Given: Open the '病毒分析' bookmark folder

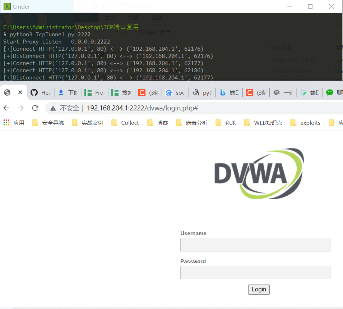Looking at the screenshot, I should (192, 123).
